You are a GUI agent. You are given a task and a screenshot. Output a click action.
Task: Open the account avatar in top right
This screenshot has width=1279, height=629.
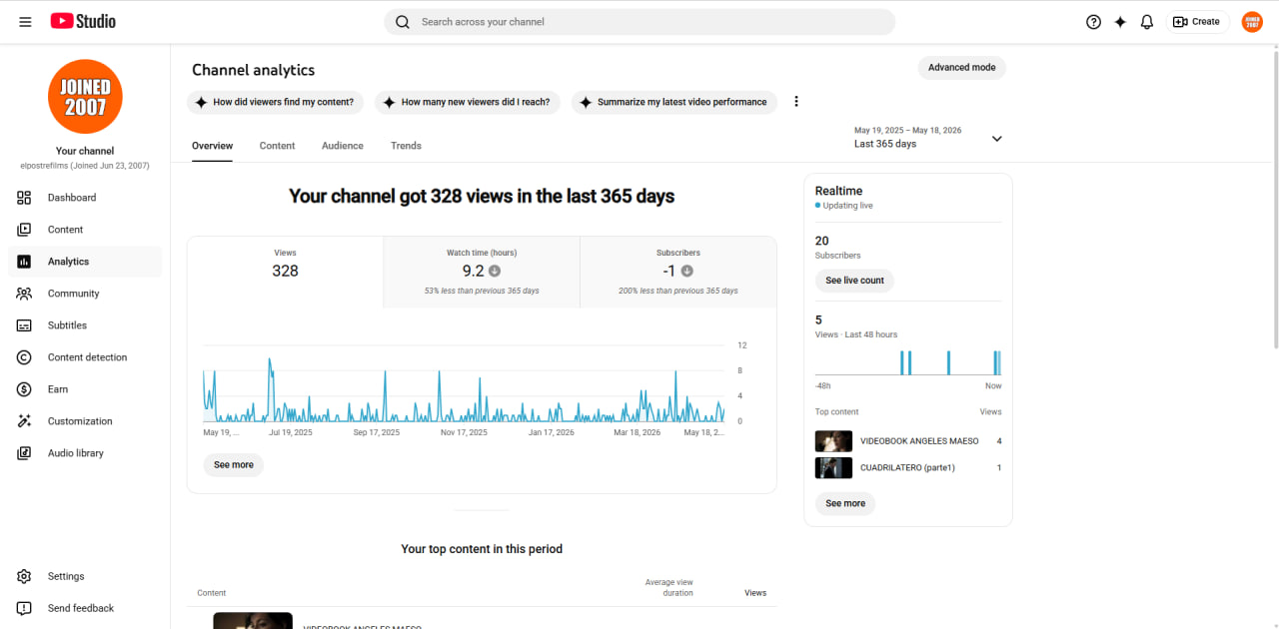pyautogui.click(x=1252, y=22)
